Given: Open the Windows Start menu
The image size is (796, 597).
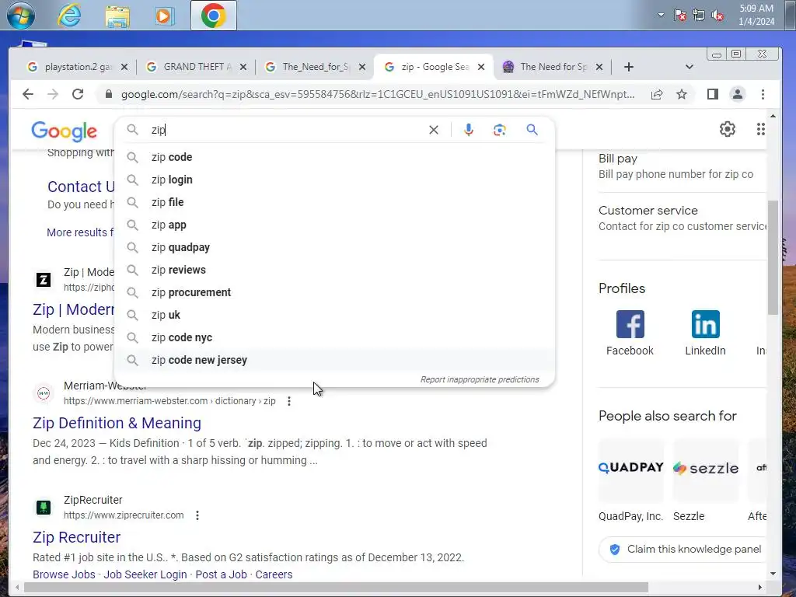Looking at the screenshot, I should click(21, 16).
